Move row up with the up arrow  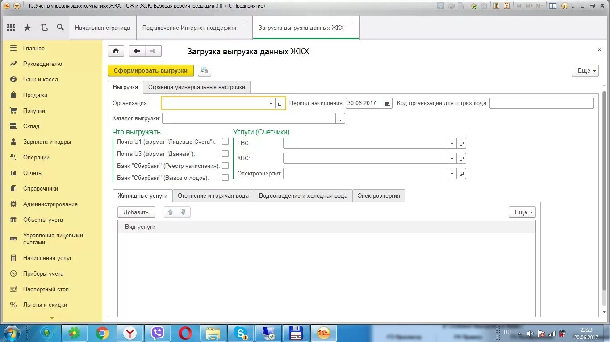pyautogui.click(x=170, y=212)
